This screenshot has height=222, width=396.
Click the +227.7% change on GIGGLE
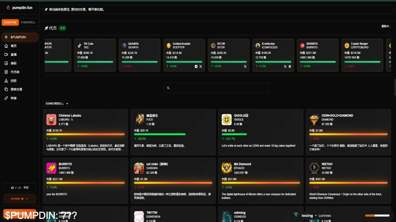229,139
